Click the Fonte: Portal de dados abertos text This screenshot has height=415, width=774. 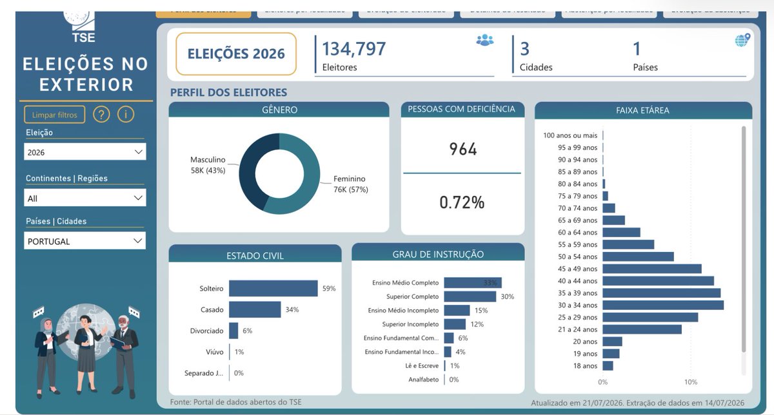tap(235, 402)
